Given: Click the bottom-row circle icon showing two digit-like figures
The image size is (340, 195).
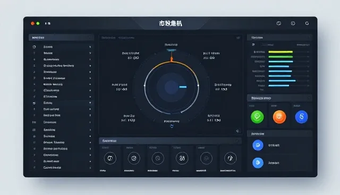Looking at the screenshot, I should [182, 158].
